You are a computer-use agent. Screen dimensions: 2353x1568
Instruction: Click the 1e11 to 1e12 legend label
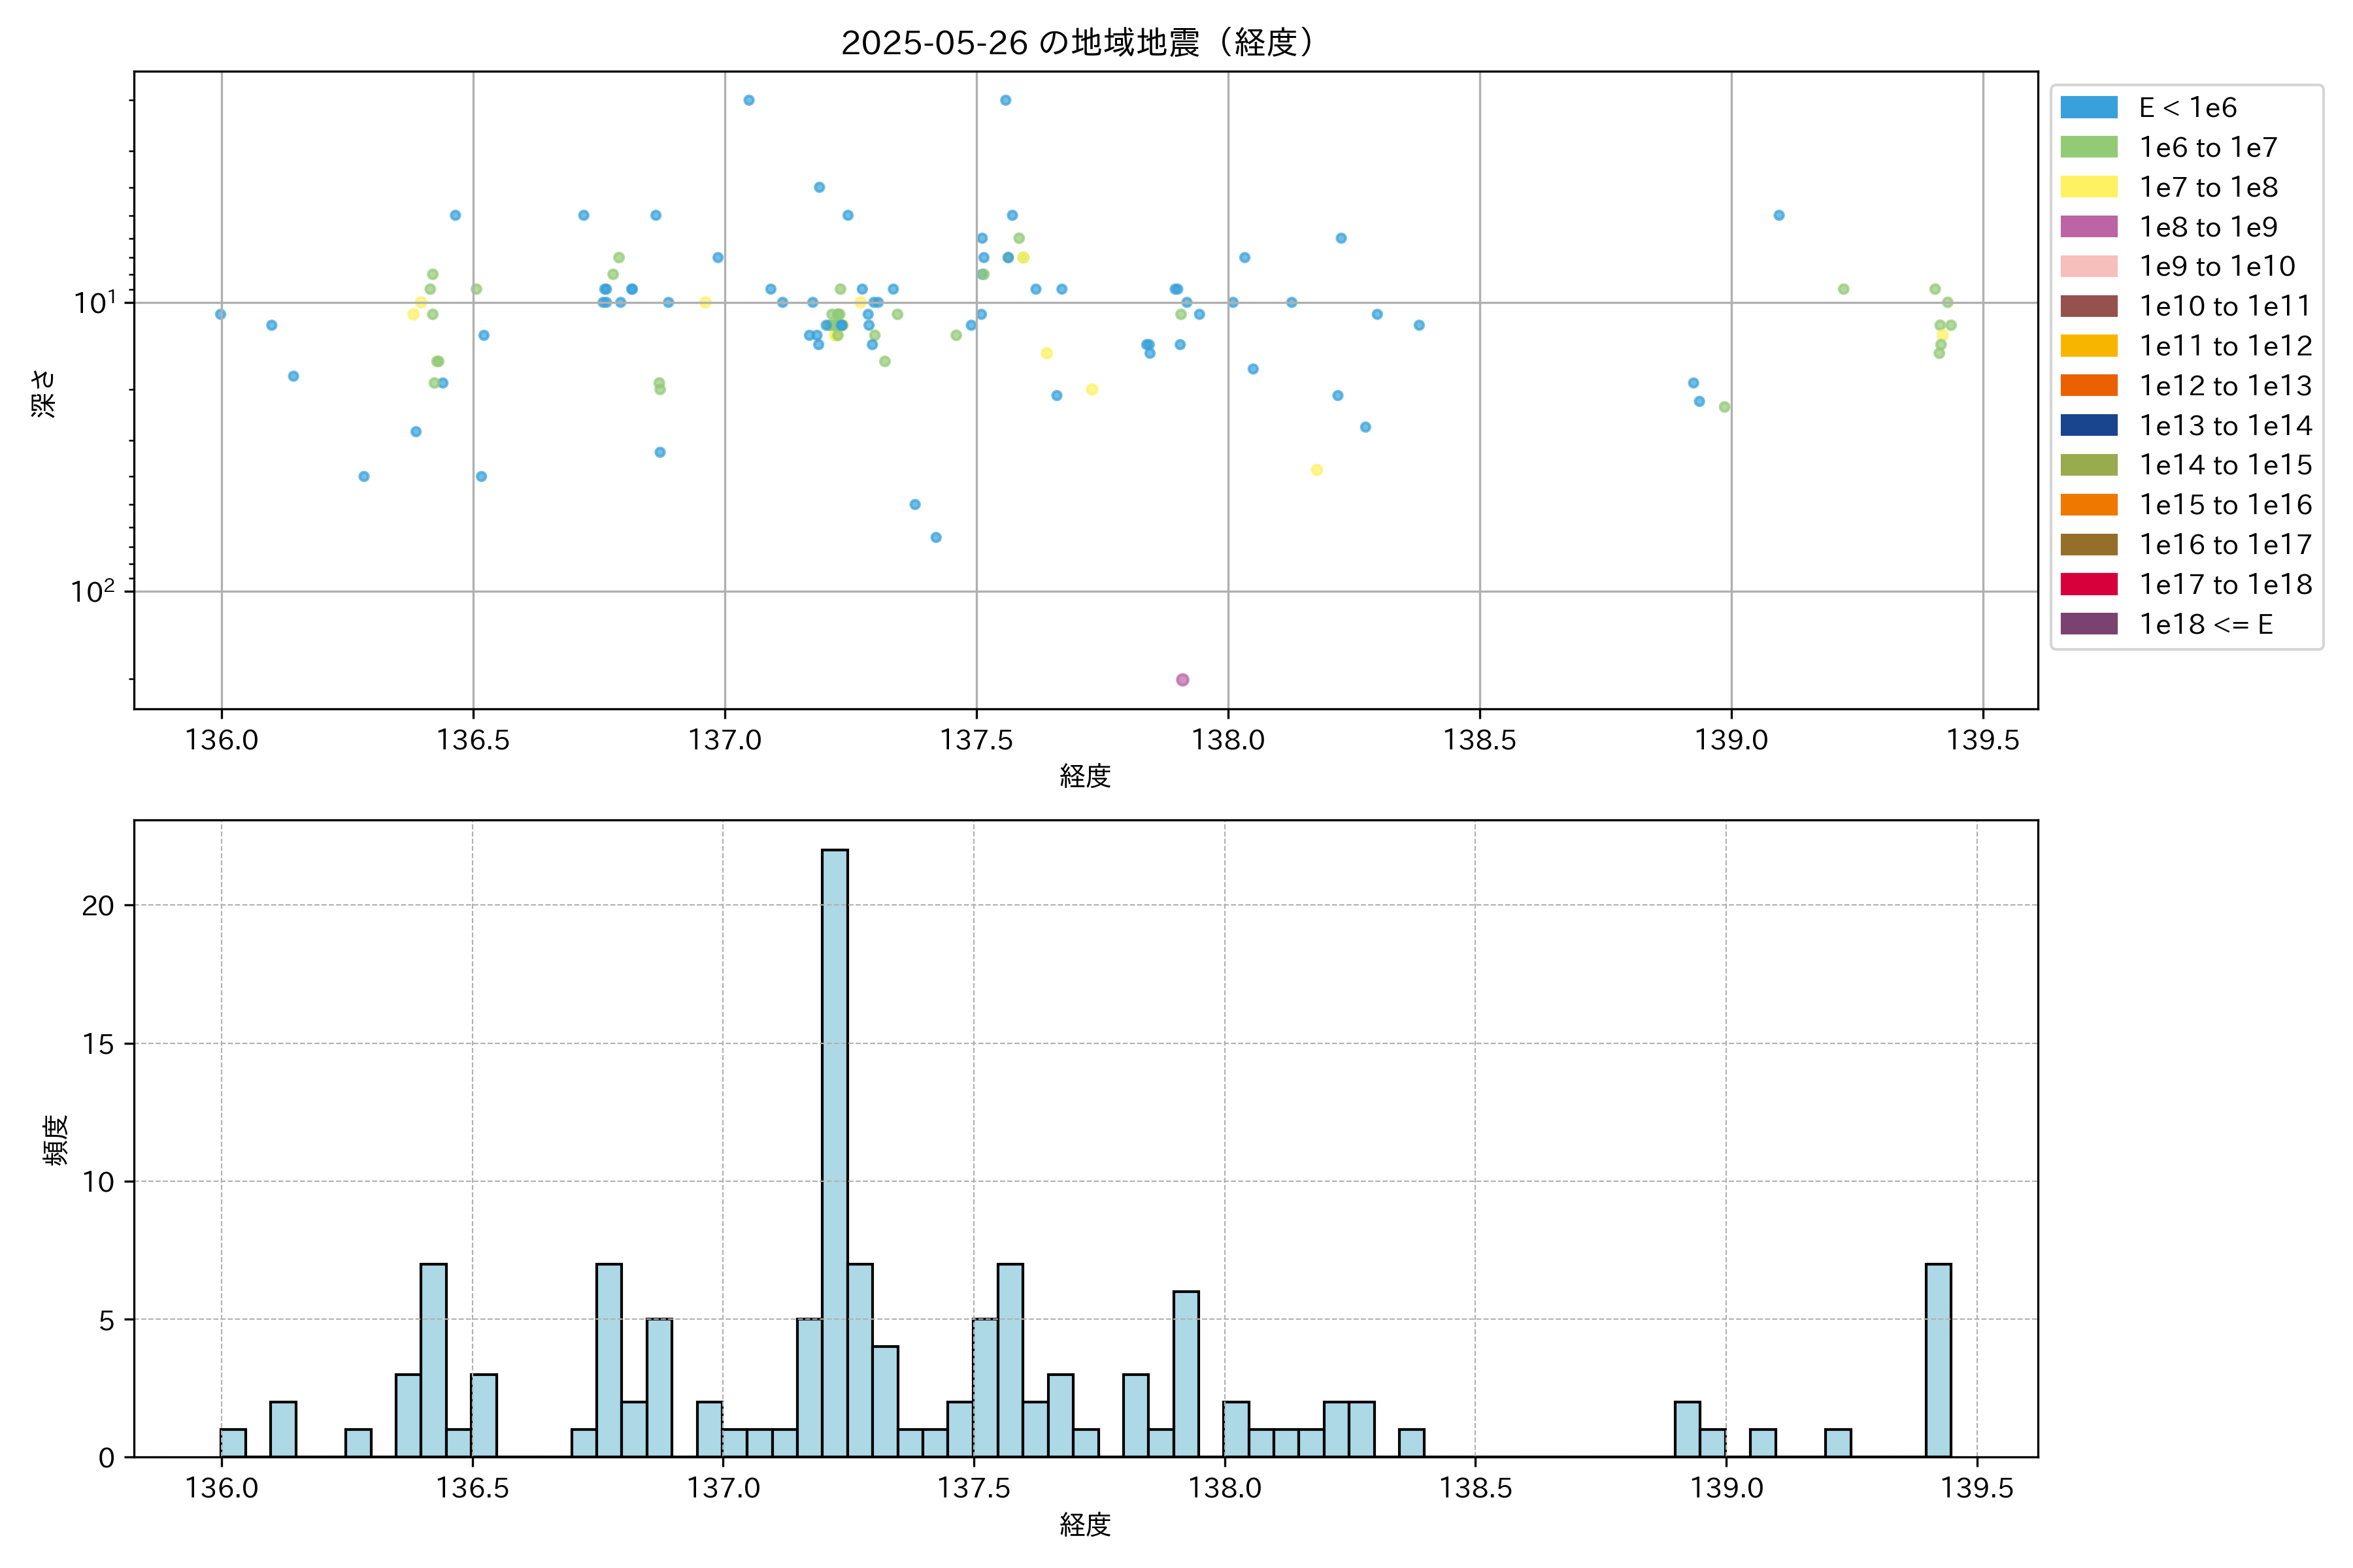click(x=2225, y=346)
